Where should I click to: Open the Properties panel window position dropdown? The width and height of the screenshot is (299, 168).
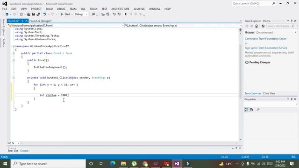pyautogui.click(x=288, y=99)
